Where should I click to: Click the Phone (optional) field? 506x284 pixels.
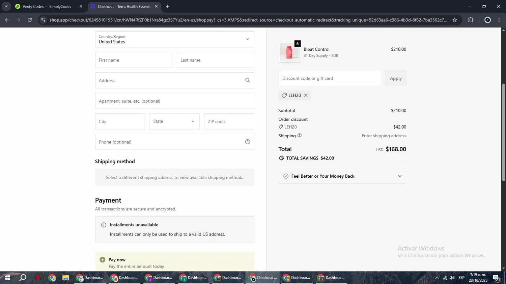click(x=174, y=142)
